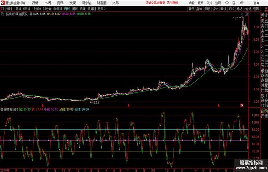The height and width of the screenshot is (172, 268).
Task: Open the 问小达 menu
Action: pyautogui.click(x=86, y=3)
